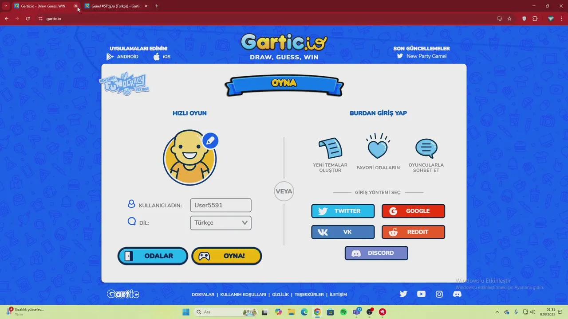Open Gartic Twitter page from footer
568x319 pixels.
point(403,294)
